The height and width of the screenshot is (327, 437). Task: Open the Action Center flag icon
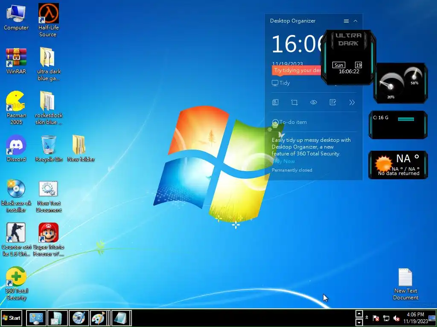point(376,318)
